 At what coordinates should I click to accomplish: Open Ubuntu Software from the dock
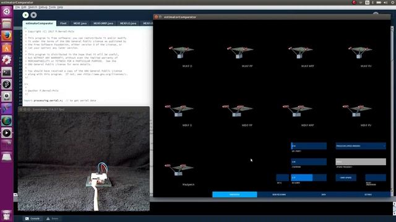[x=7, y=48]
